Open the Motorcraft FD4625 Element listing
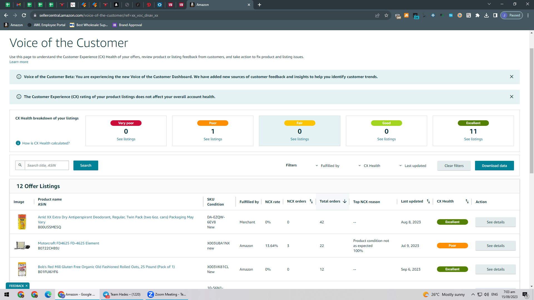 point(68,243)
